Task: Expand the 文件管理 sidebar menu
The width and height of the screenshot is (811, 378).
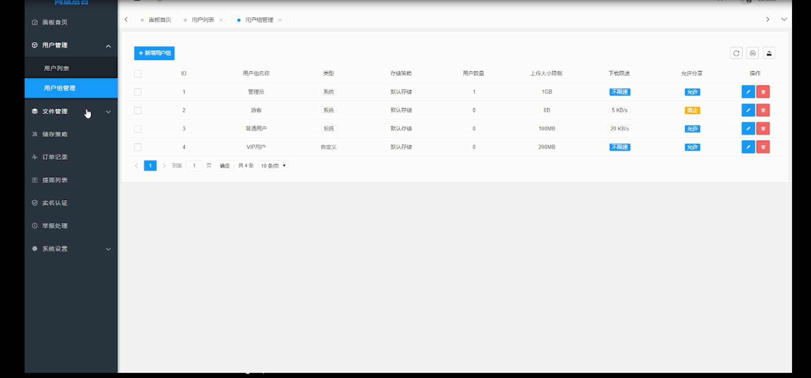Action: pyautogui.click(x=71, y=112)
